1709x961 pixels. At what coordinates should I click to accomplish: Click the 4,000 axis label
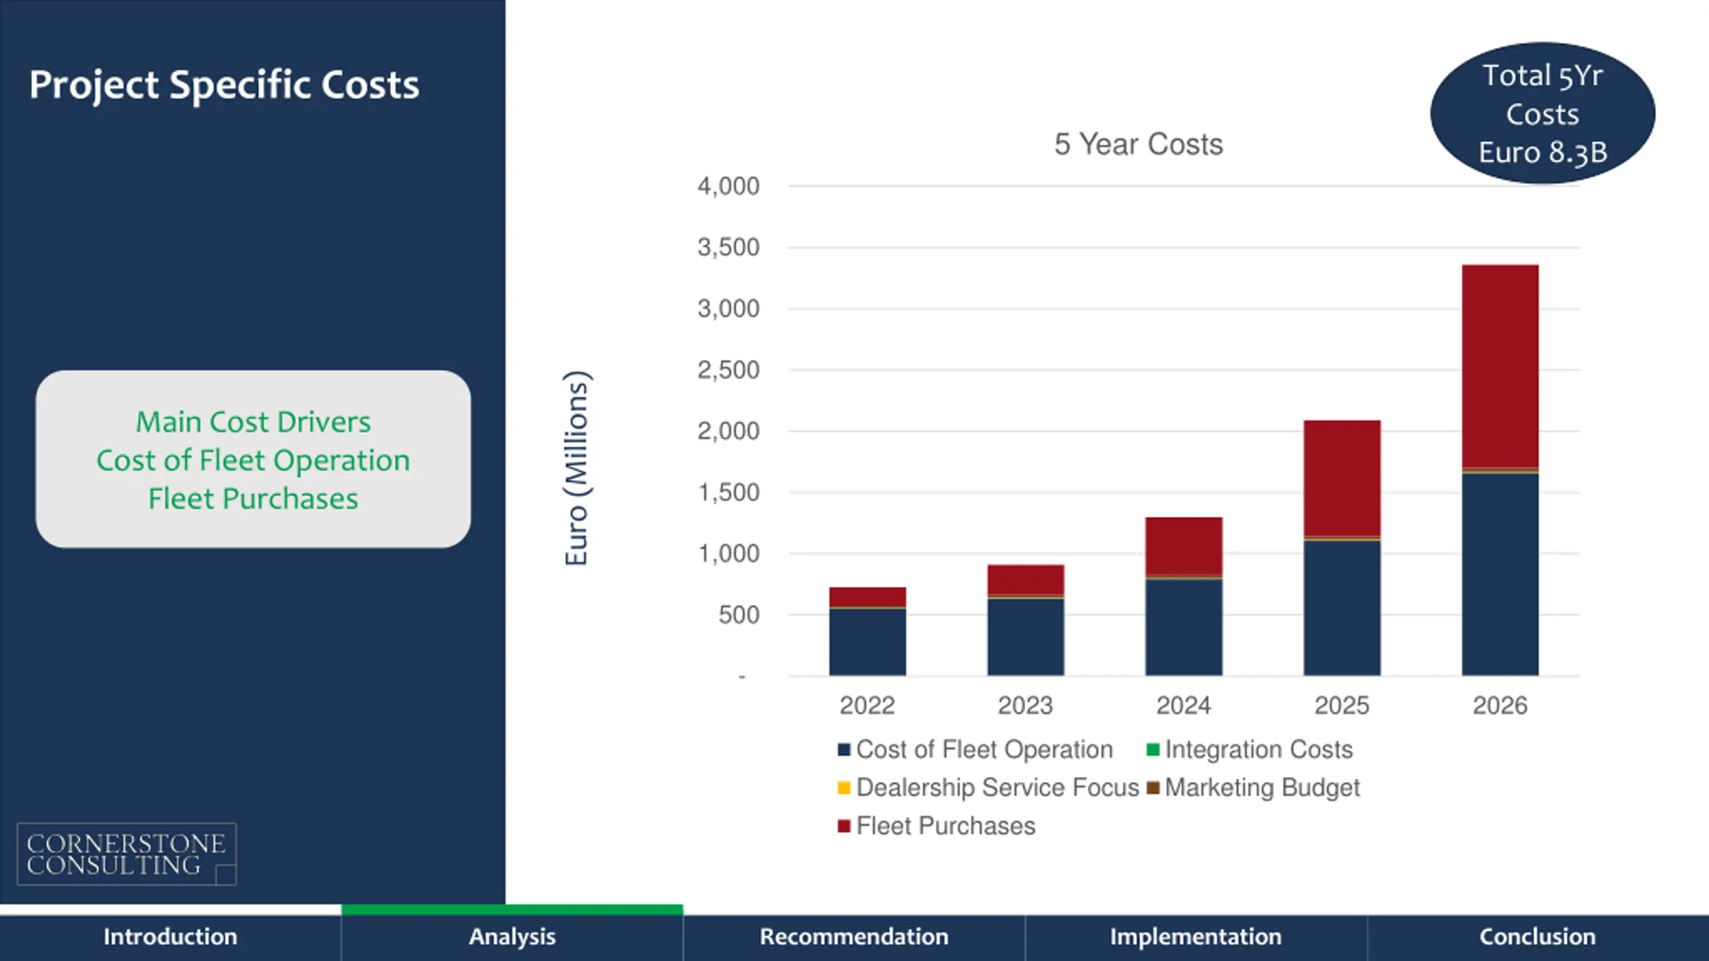click(x=728, y=186)
